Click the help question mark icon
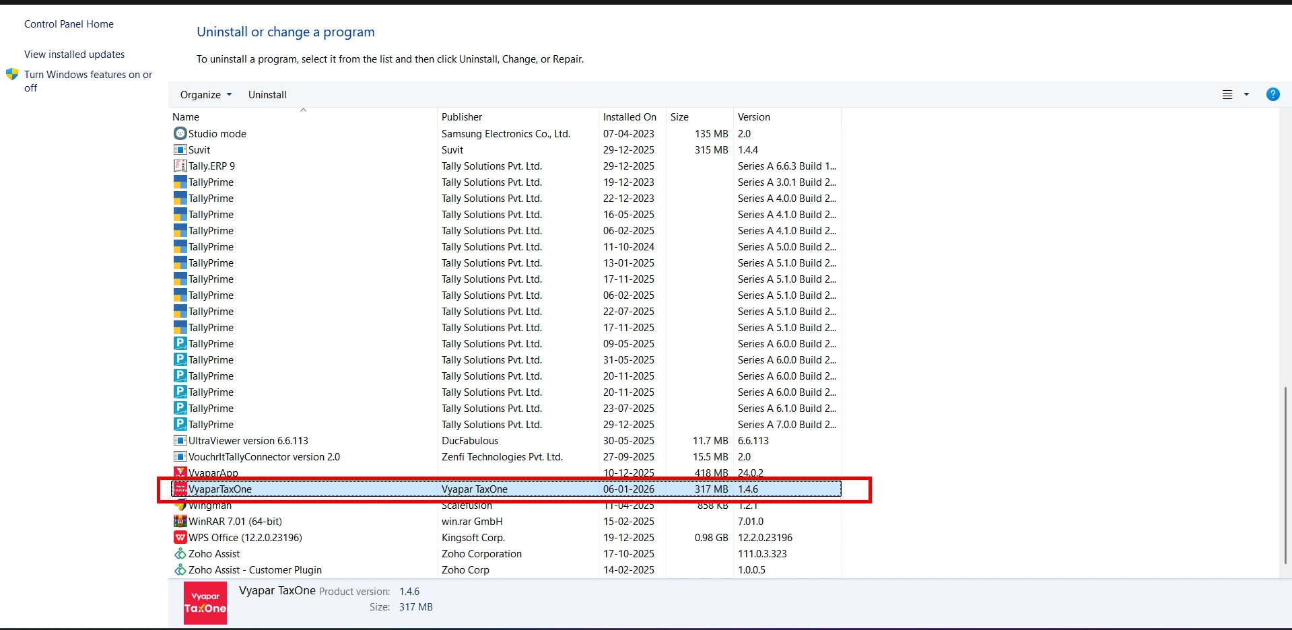The height and width of the screenshot is (630, 1292). click(x=1272, y=94)
